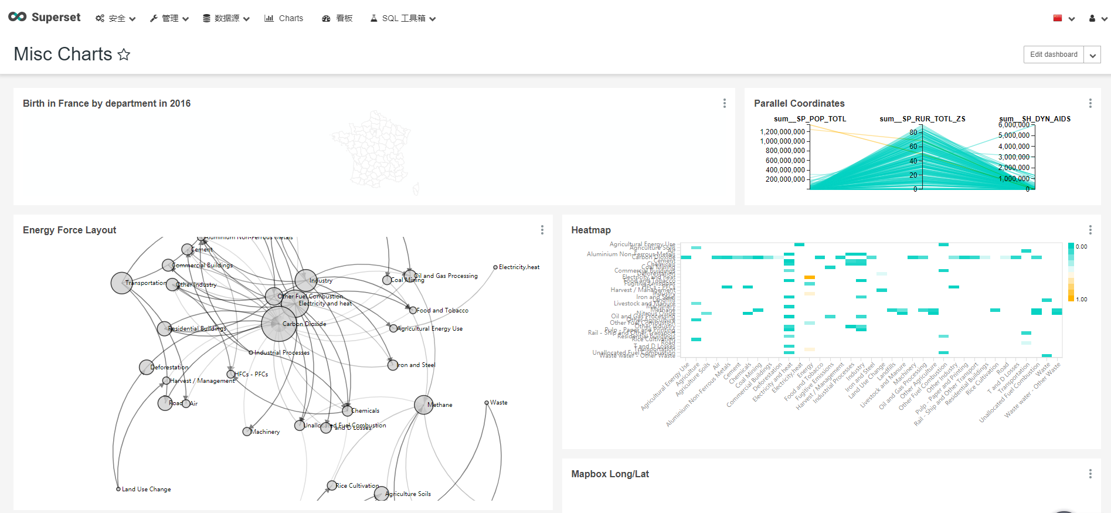Open options for Heatmap chart
Image resolution: width=1111 pixels, height=513 pixels.
pyautogui.click(x=1090, y=230)
